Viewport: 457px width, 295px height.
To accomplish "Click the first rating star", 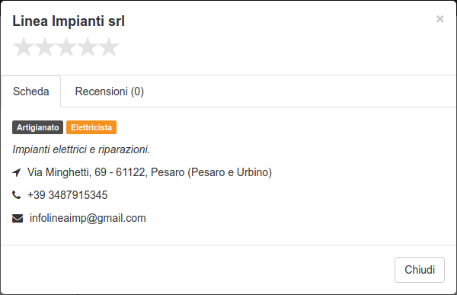I will [24, 46].
